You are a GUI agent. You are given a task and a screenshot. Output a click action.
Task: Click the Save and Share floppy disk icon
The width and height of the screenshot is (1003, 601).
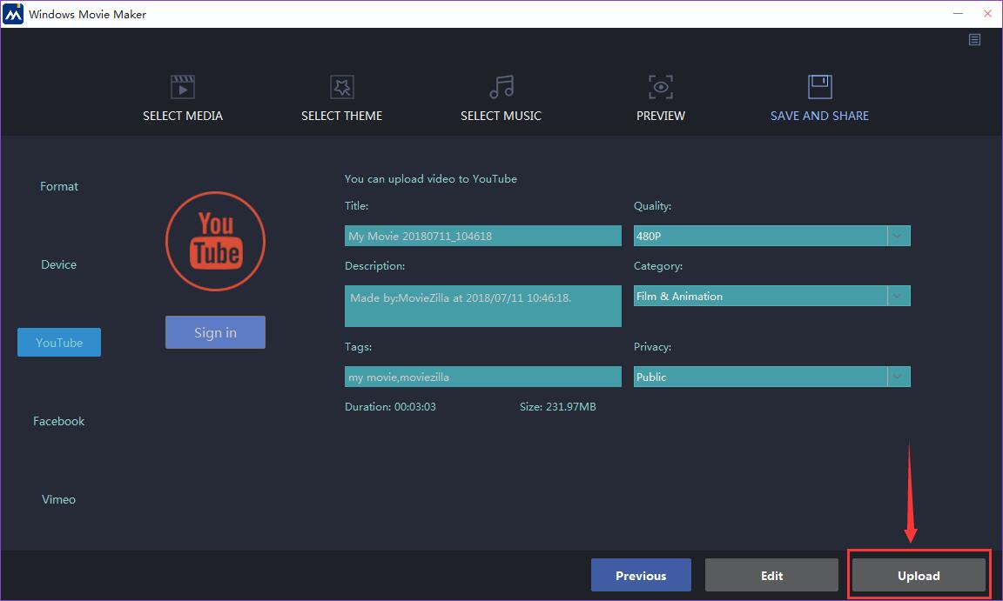[x=819, y=87]
